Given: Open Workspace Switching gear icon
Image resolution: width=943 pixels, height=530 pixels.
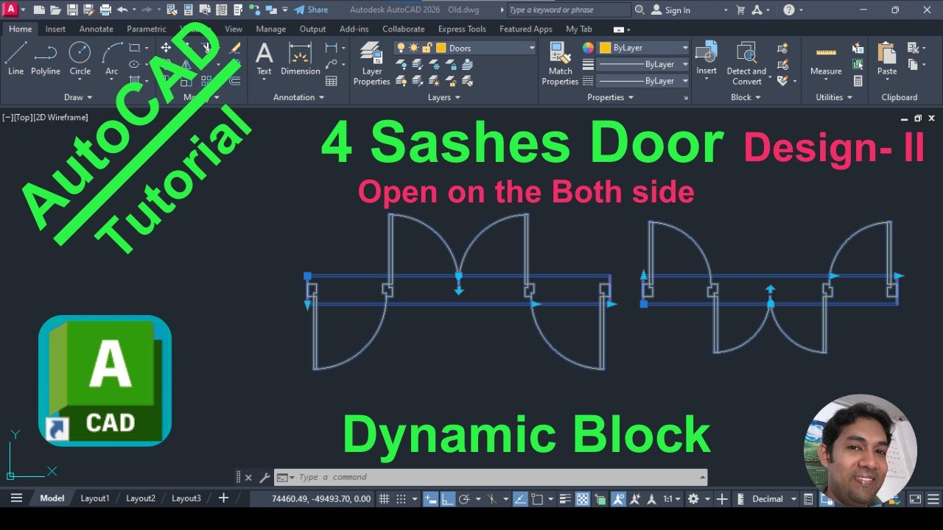Looking at the screenshot, I should pyautogui.click(x=693, y=498).
